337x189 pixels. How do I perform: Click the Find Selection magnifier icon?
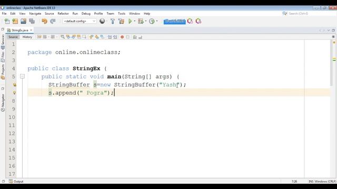click(x=62, y=37)
